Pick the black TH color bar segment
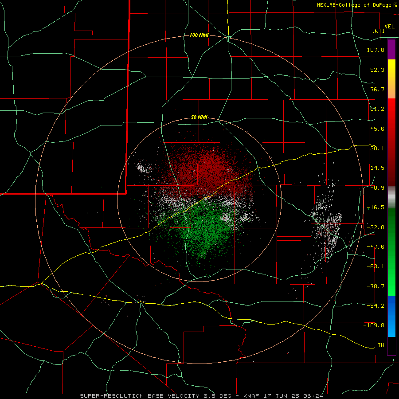This screenshot has width=399, height=399. [391, 345]
